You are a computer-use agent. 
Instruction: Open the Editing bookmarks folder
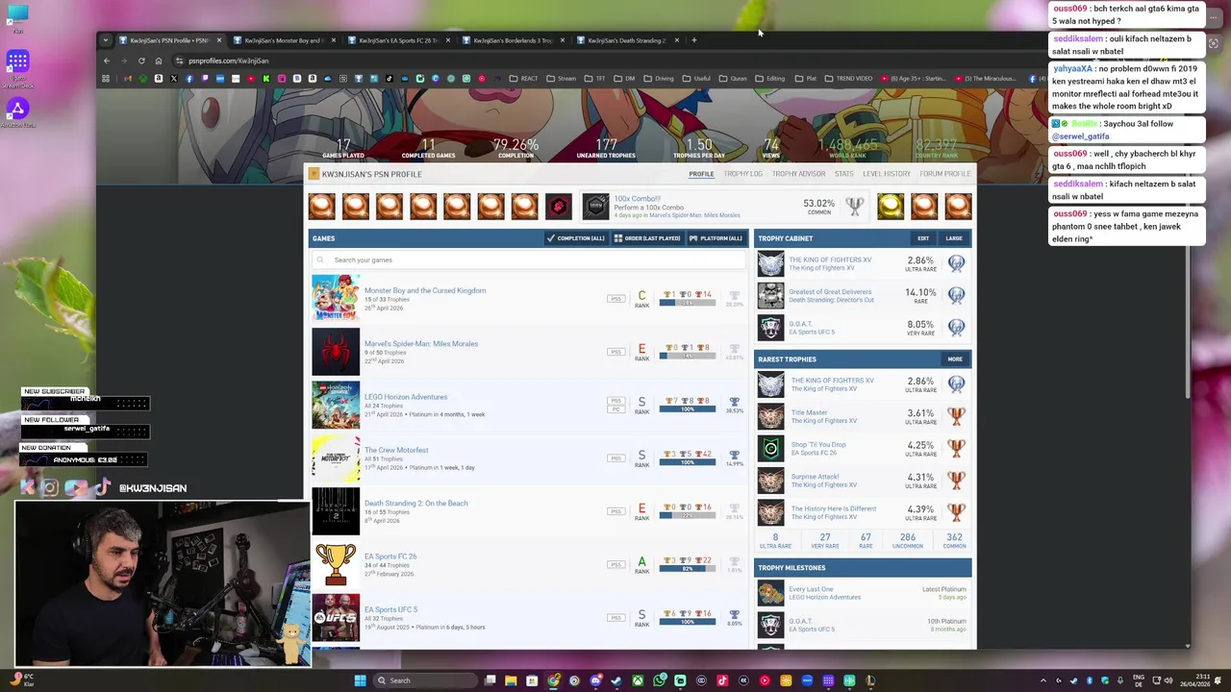tap(770, 79)
